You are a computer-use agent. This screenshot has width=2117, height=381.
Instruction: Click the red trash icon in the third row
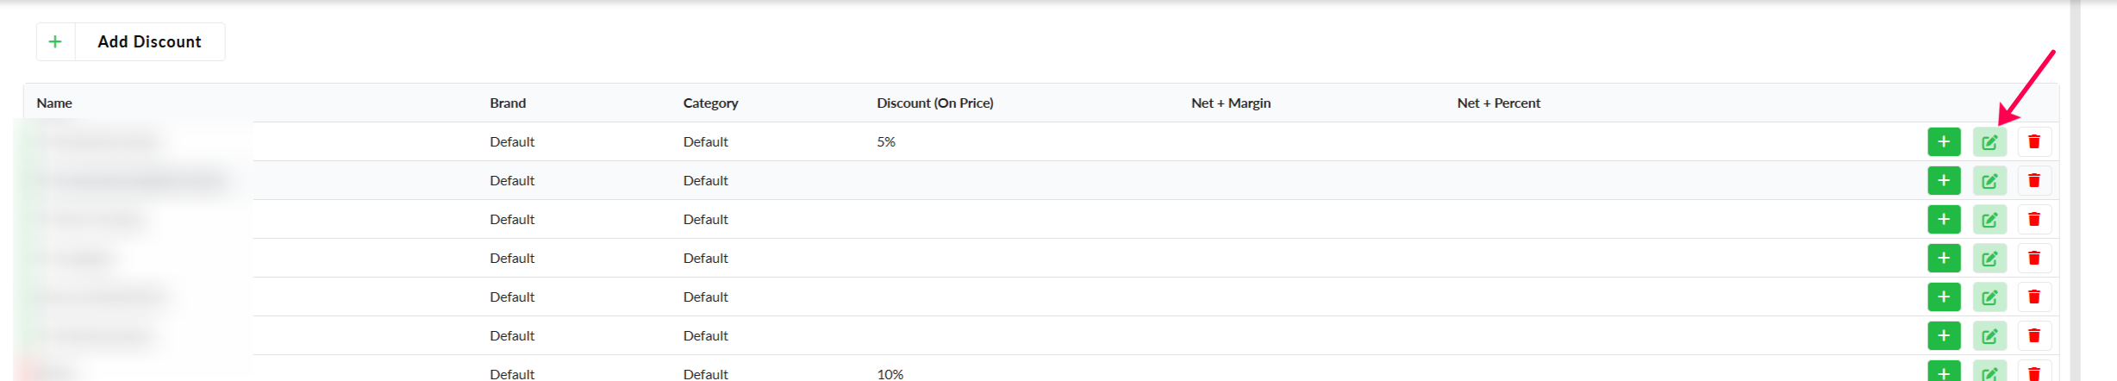coord(2033,220)
